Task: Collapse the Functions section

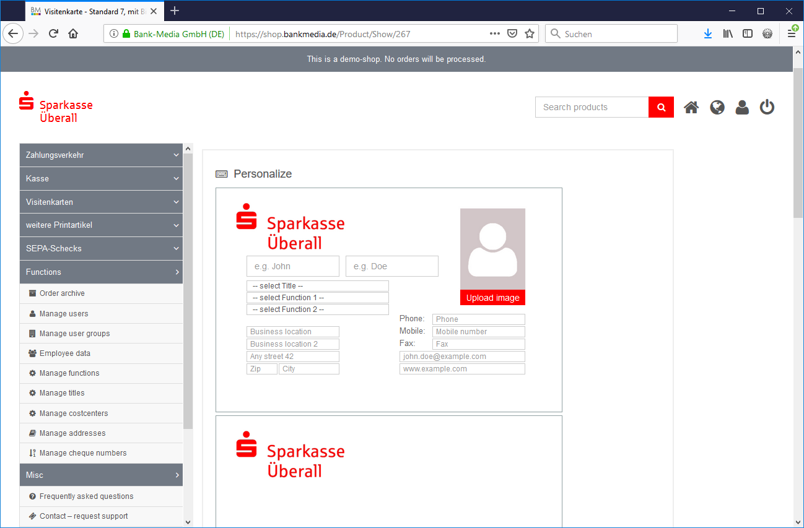Action: click(x=102, y=272)
